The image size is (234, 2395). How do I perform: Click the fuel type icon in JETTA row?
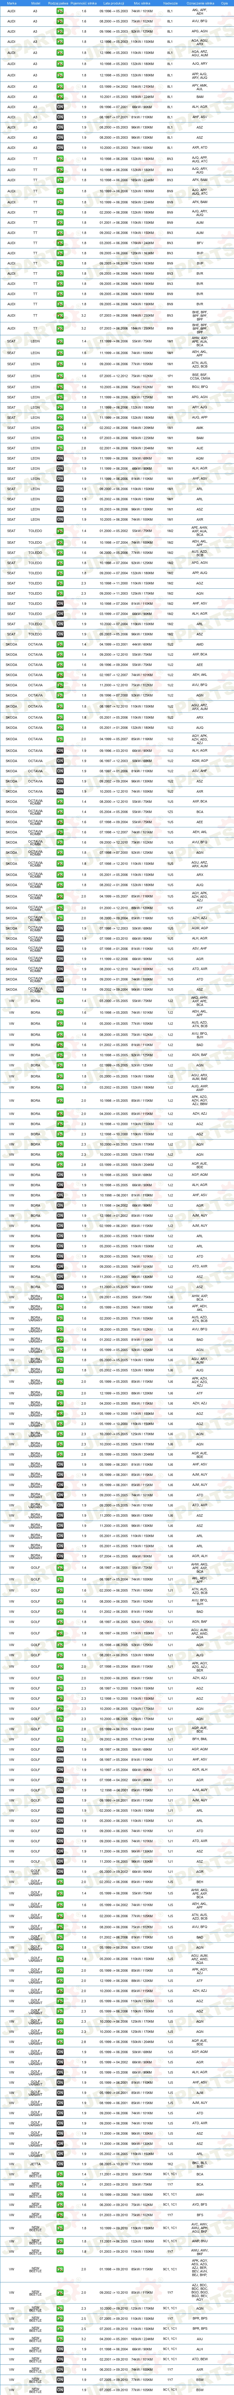(60, 2163)
